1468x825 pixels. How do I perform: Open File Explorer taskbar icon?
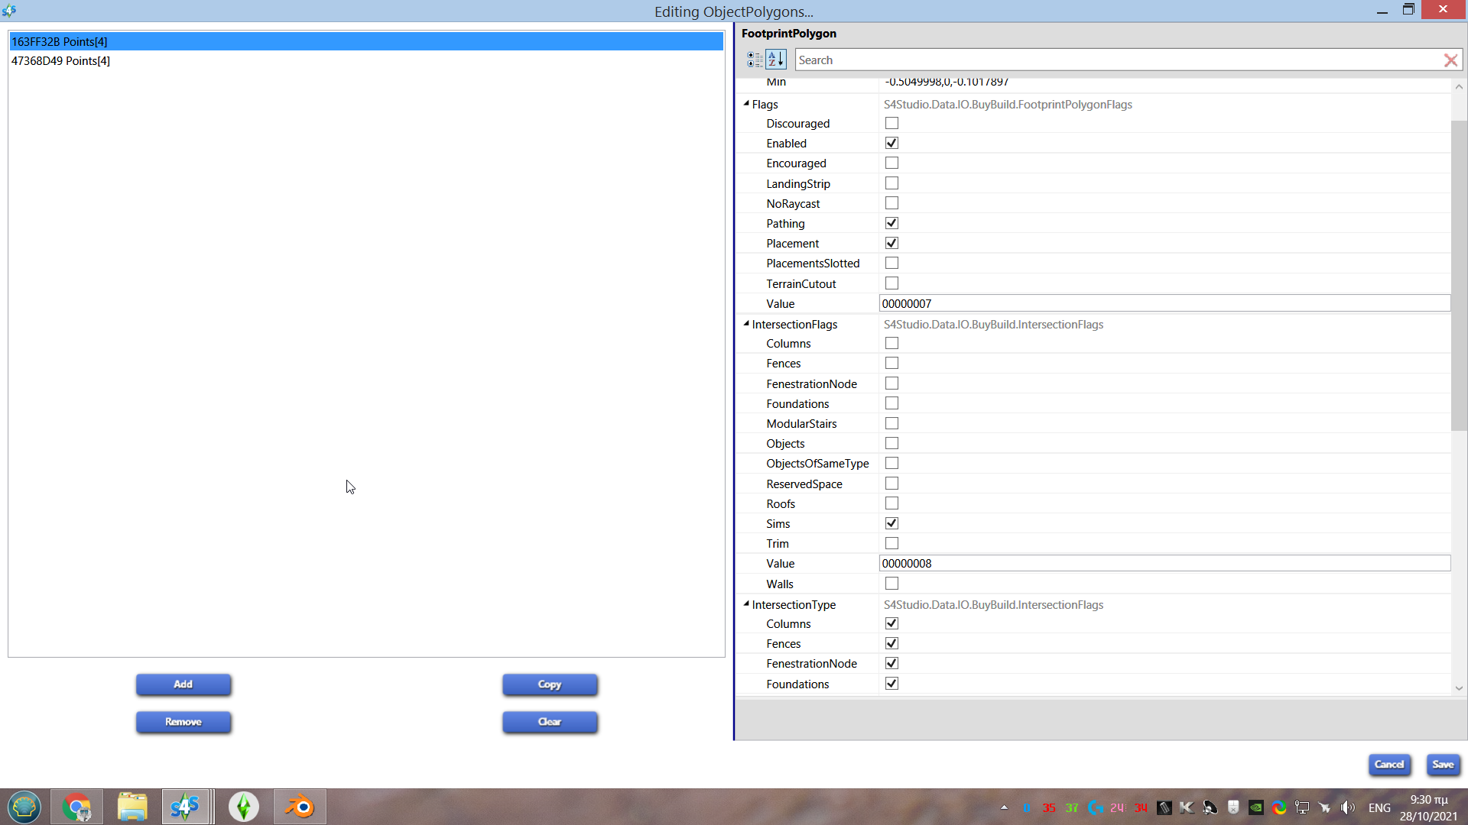tap(132, 807)
